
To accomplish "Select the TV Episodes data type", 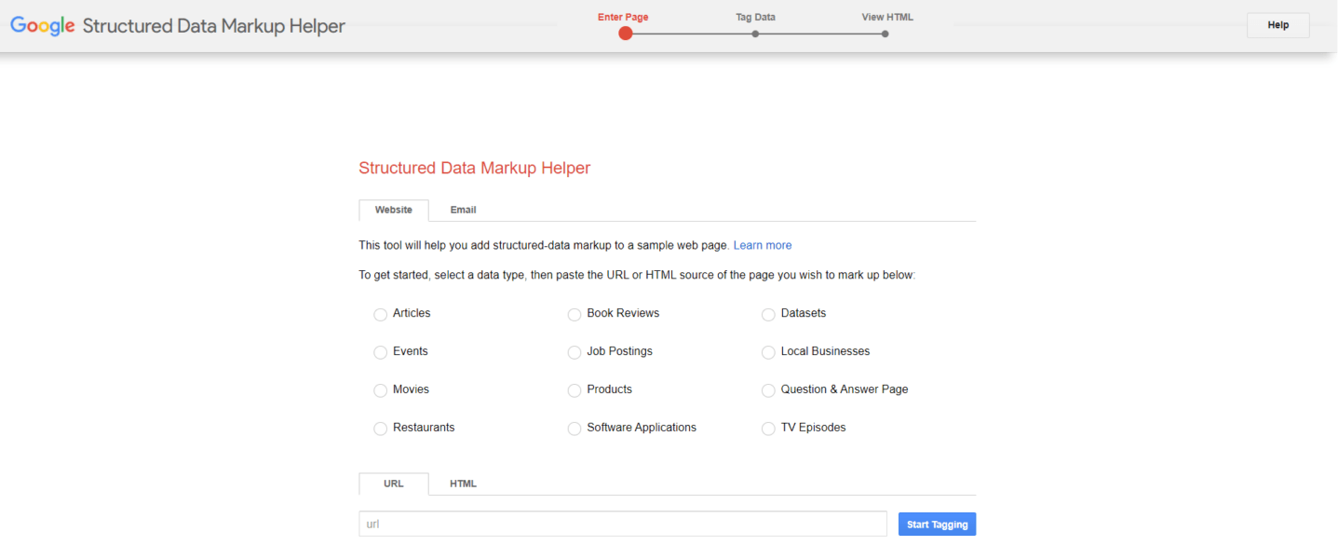I will tap(767, 429).
